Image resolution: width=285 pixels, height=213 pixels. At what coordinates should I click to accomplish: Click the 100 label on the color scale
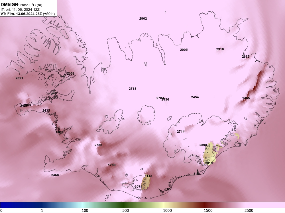point(85,210)
